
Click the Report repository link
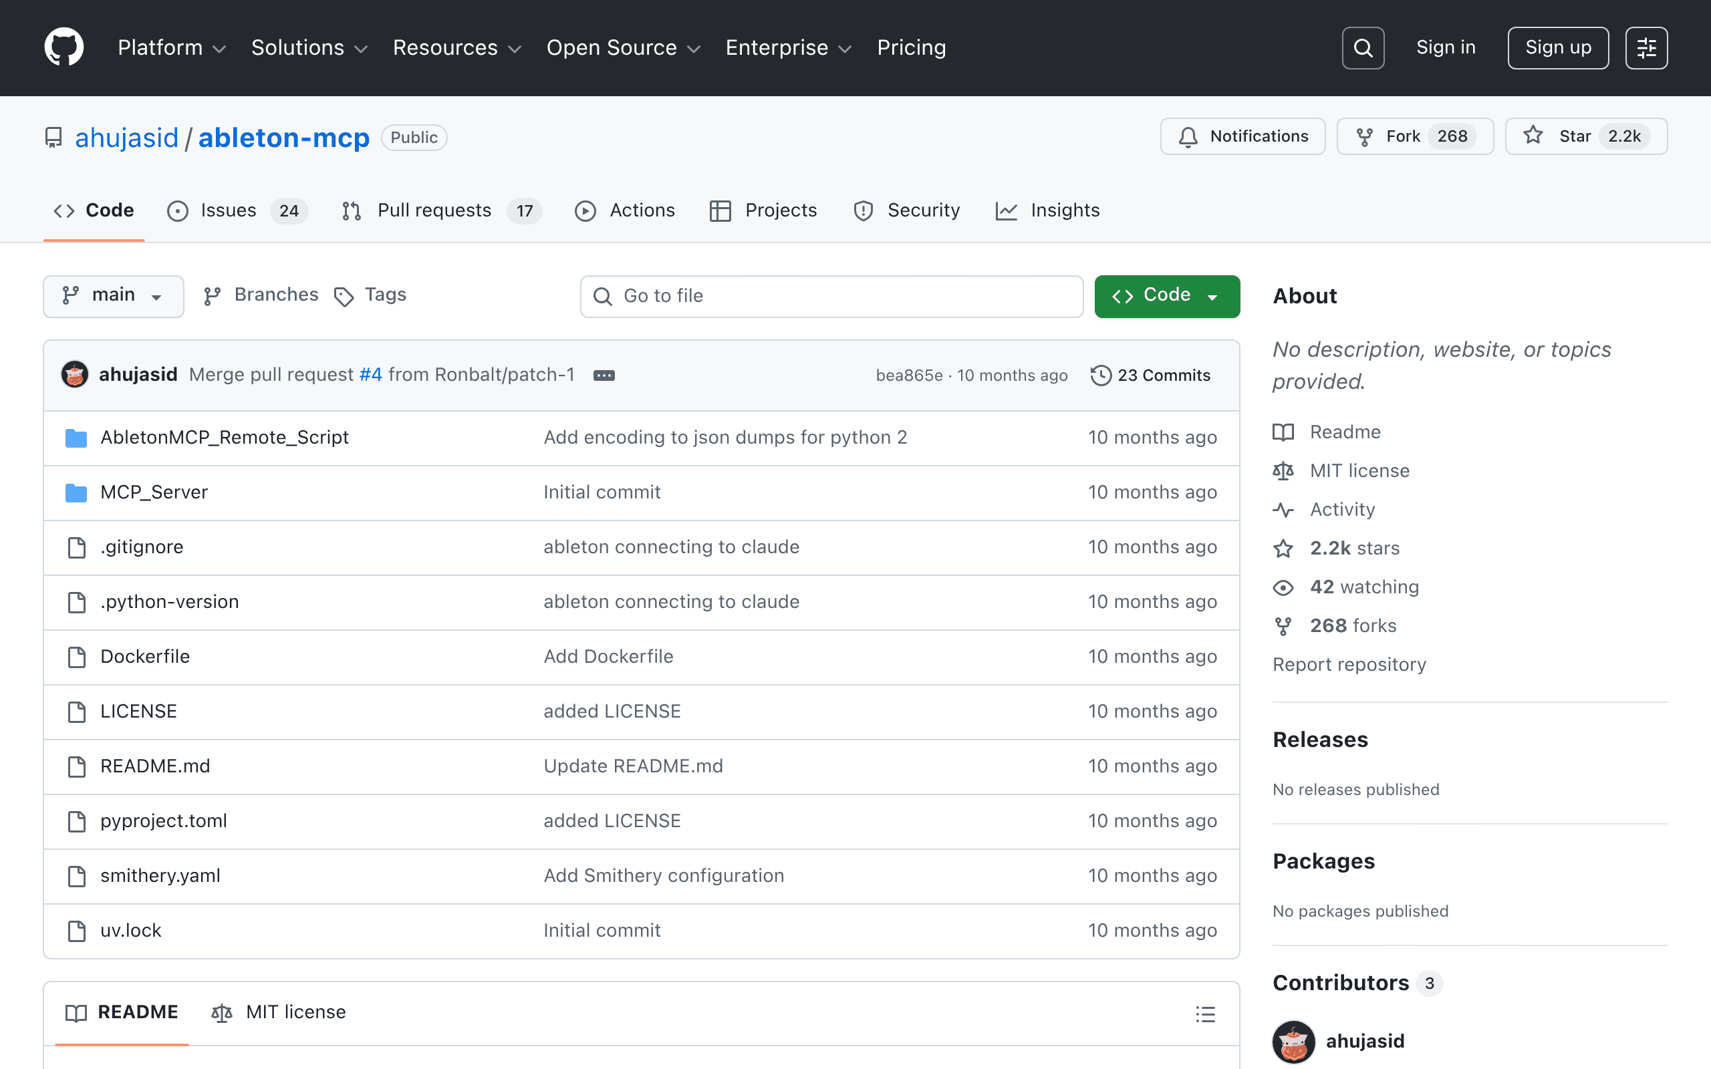click(x=1349, y=665)
